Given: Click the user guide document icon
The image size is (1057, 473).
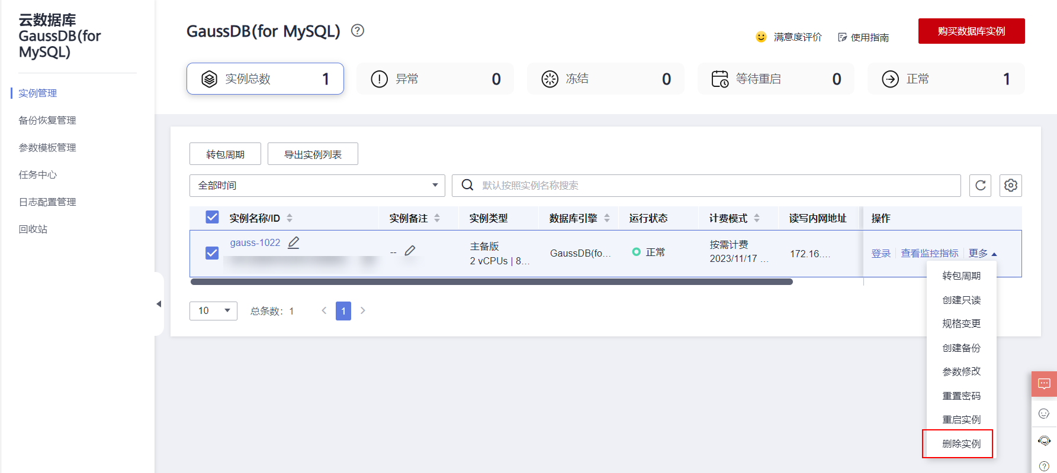Looking at the screenshot, I should tap(842, 37).
